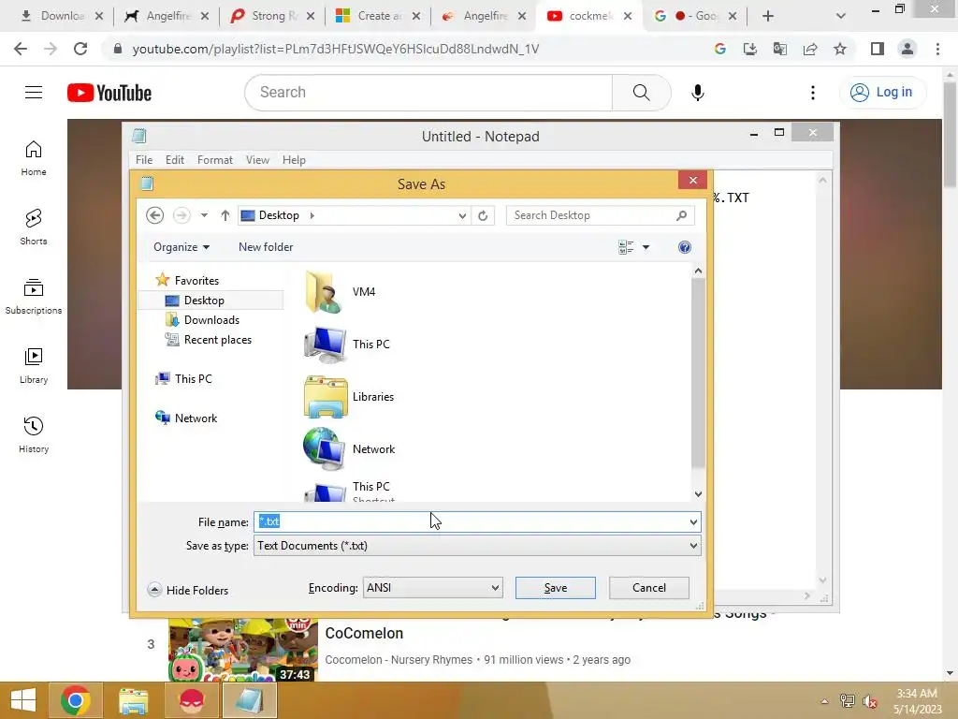958x719 pixels.
Task: Reload the page in Chrome
Action: coord(80,49)
